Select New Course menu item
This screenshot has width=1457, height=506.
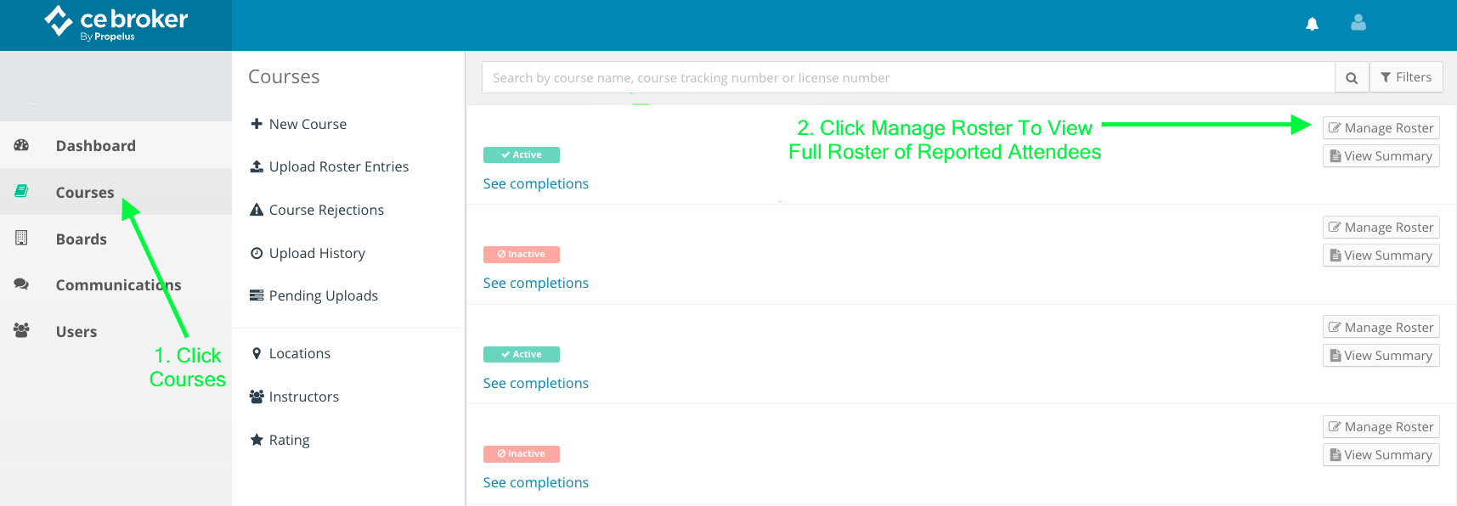[308, 124]
